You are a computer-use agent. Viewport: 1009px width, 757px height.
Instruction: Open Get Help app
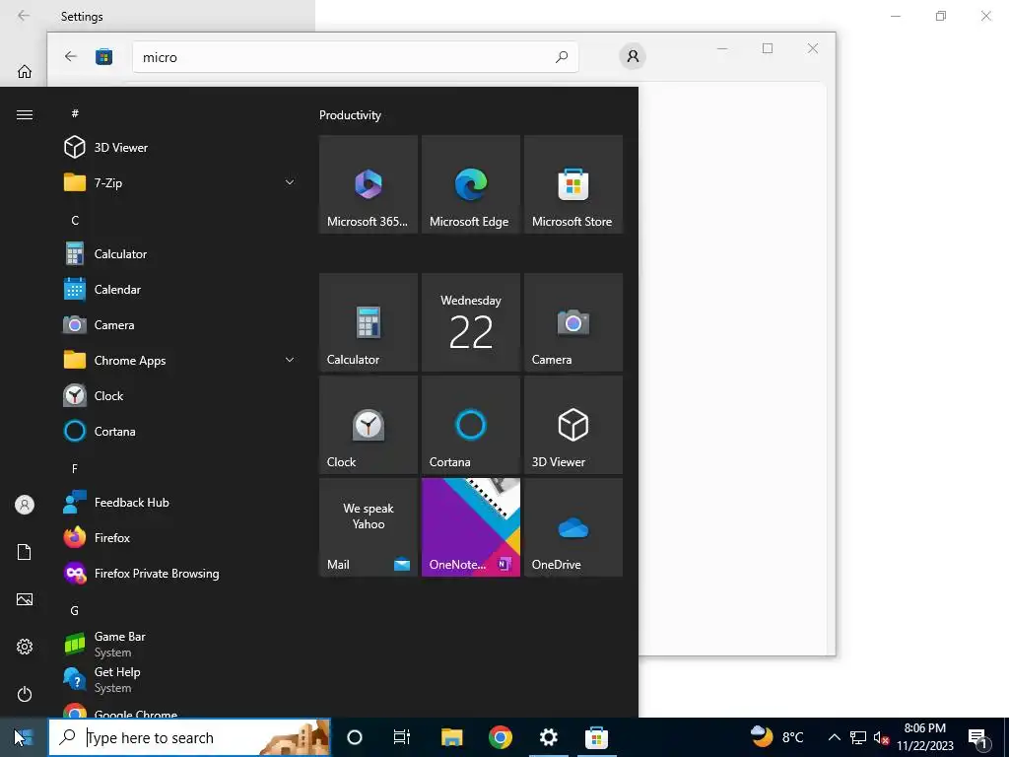[x=179, y=679]
